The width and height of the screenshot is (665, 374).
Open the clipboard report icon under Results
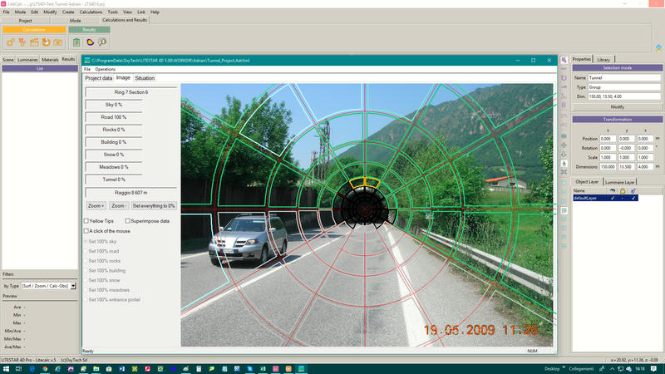pos(76,42)
